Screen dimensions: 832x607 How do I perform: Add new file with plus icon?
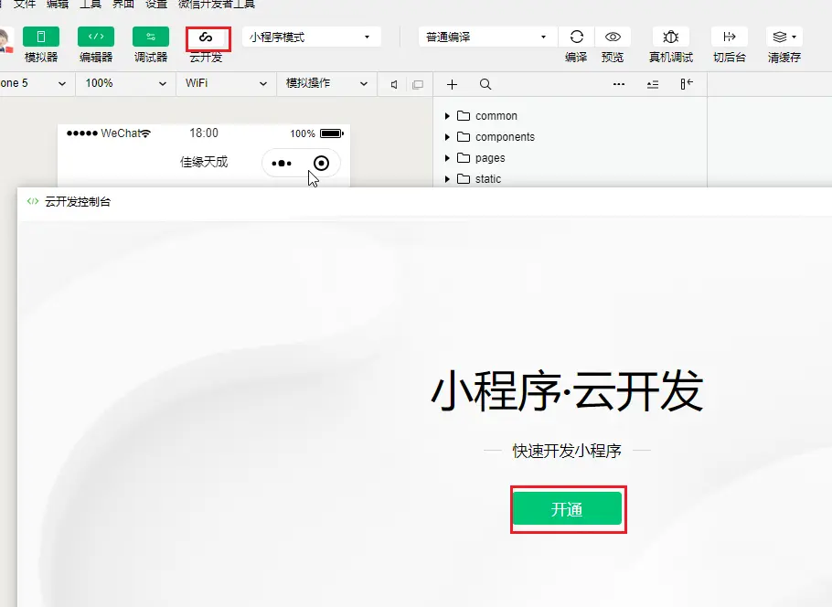click(x=452, y=84)
